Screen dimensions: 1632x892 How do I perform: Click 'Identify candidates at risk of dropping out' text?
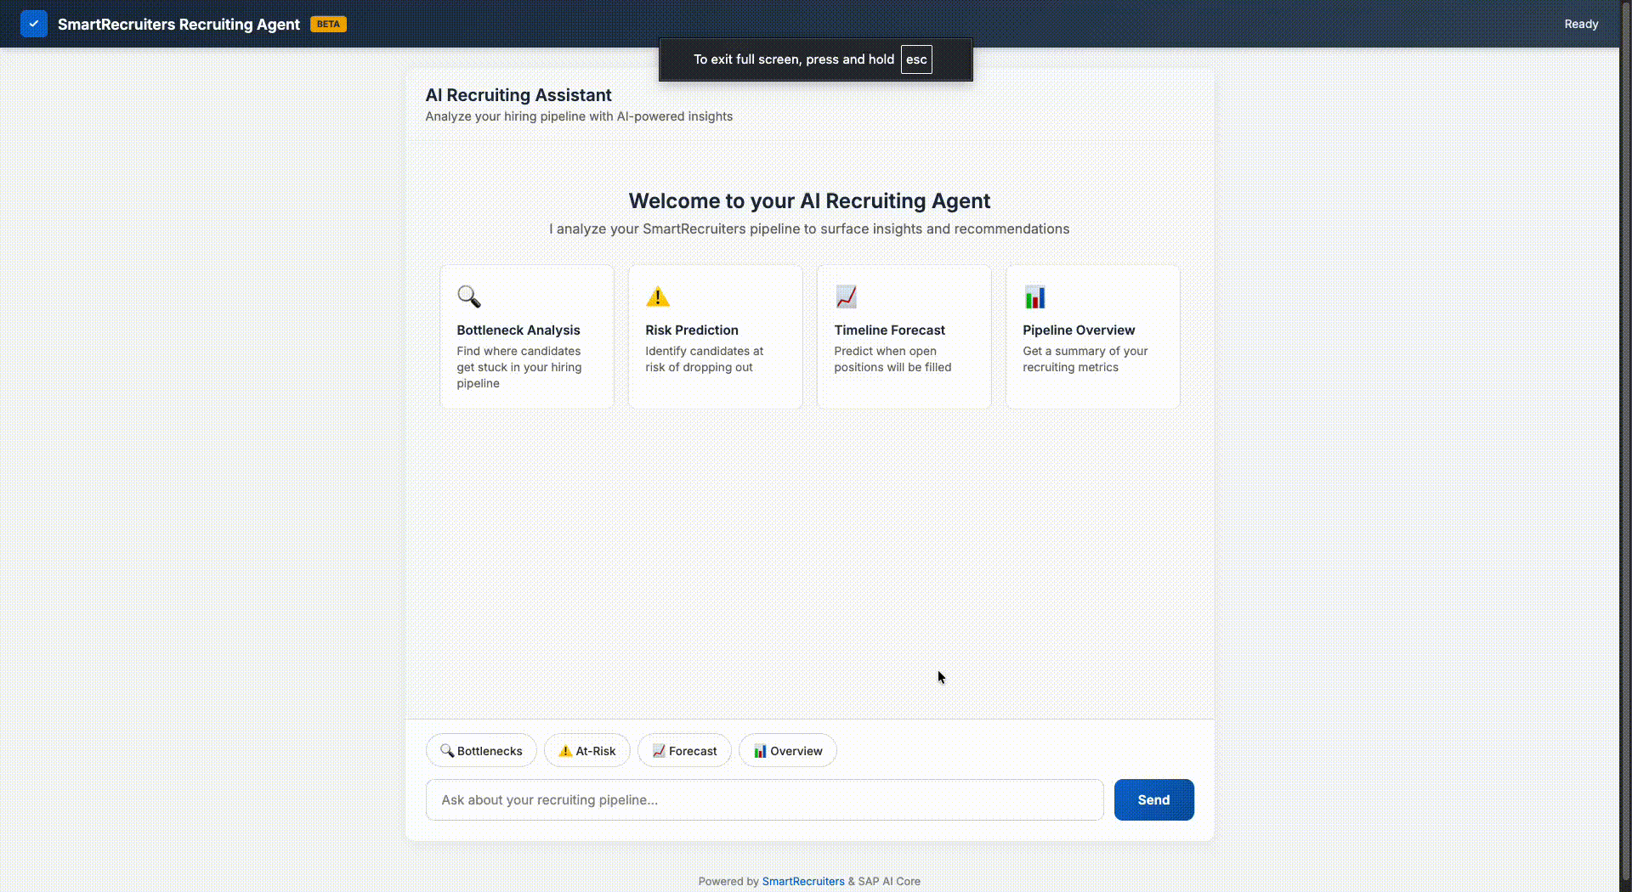click(704, 358)
